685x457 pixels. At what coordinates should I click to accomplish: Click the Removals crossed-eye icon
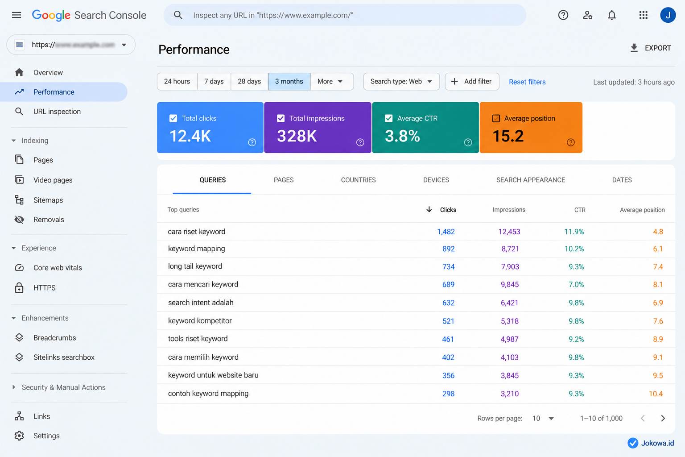(x=19, y=220)
